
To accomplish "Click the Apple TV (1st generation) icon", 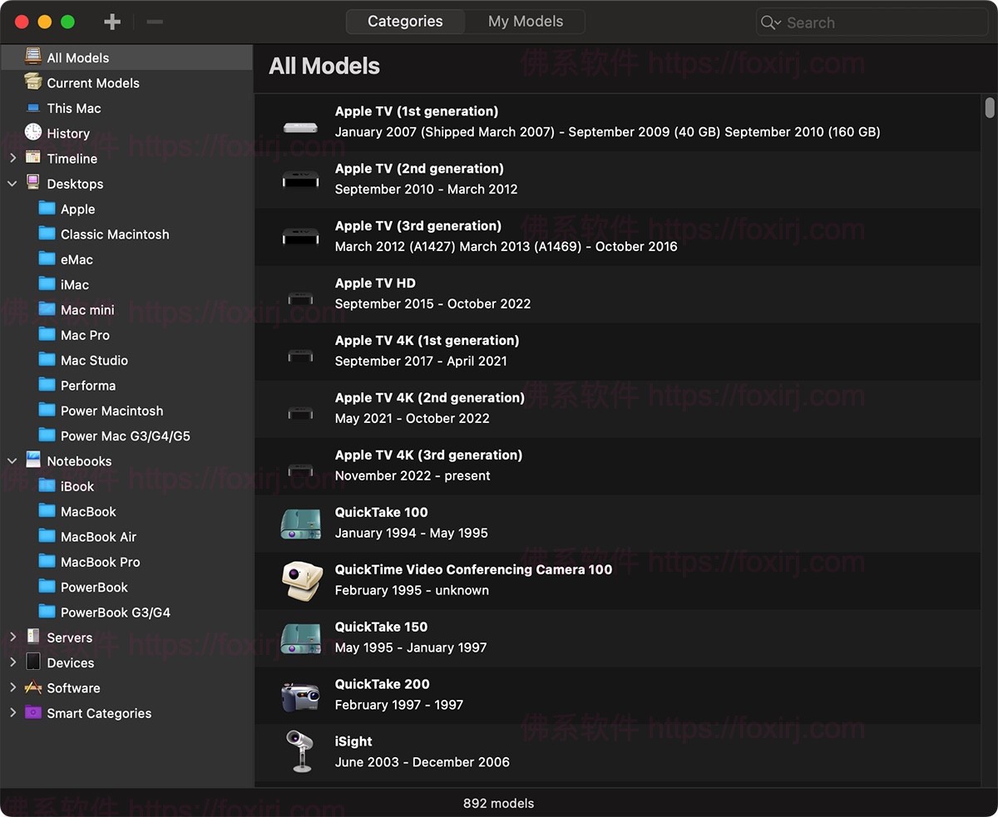I will point(300,127).
